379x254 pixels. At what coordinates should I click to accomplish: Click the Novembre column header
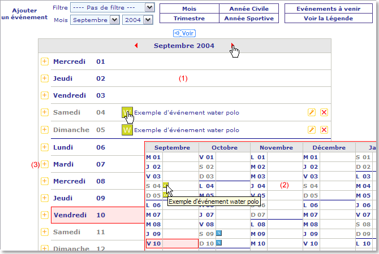tap(276, 148)
